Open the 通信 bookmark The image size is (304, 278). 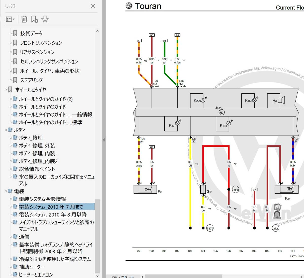pos(24,237)
